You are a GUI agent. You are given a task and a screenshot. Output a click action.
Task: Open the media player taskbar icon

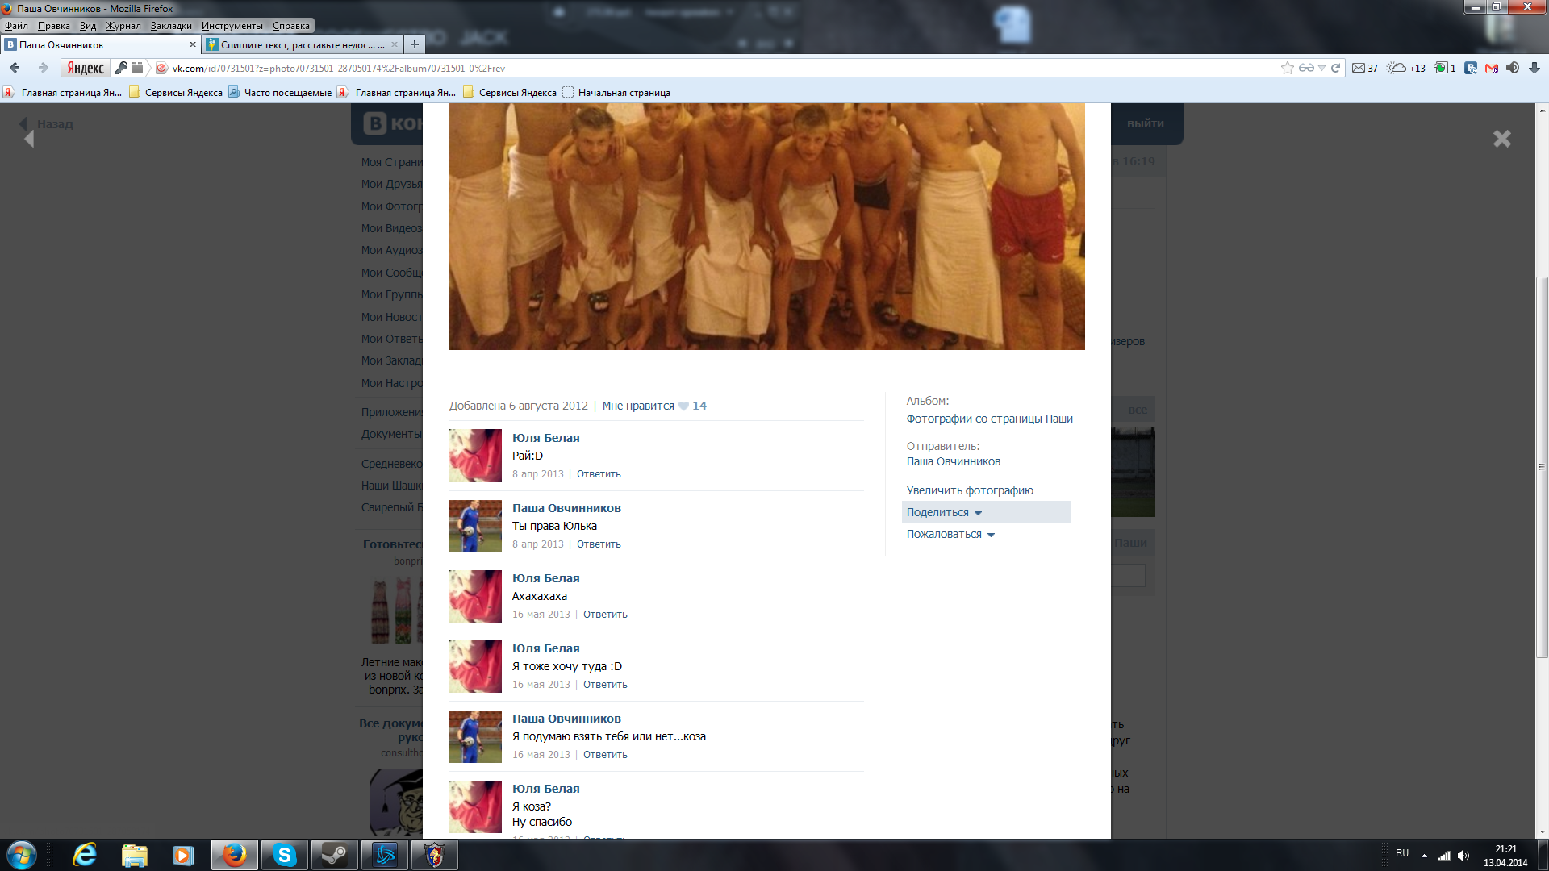click(184, 855)
